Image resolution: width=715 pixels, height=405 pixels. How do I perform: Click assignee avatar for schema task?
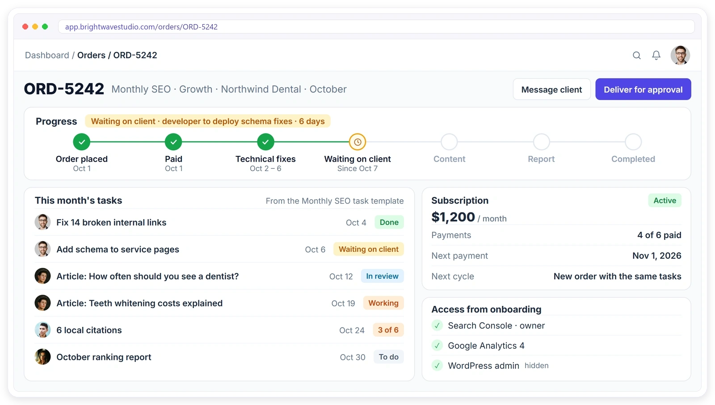[x=42, y=249]
